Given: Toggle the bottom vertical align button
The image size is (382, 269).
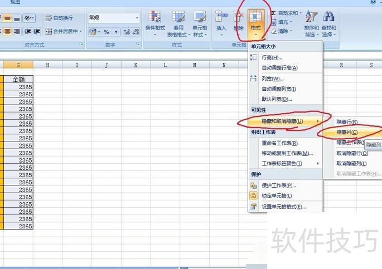Looking at the screenshot, I should 17,18.
